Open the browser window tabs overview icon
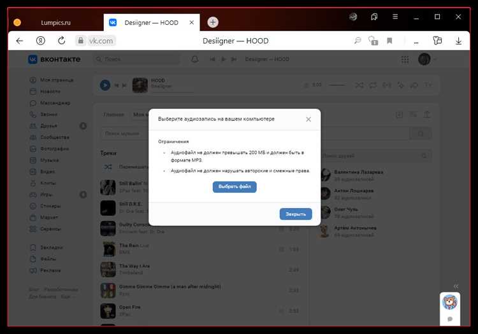478x334 pixels. (x=374, y=17)
